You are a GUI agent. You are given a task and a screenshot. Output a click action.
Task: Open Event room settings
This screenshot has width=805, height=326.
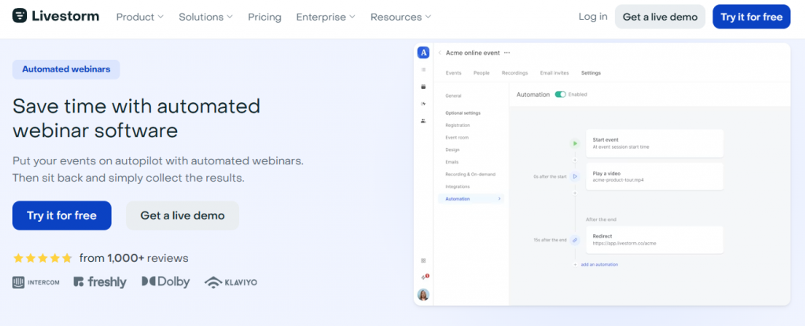(457, 137)
